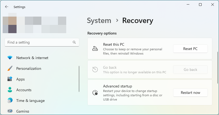Click the Go back history icon

click(x=95, y=70)
